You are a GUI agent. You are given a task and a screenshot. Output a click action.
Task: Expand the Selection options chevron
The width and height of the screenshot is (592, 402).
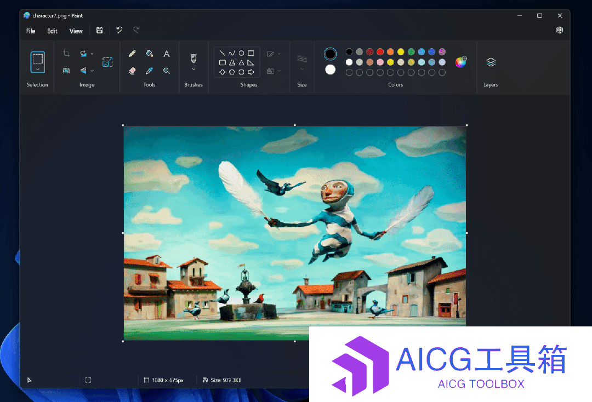[37, 70]
